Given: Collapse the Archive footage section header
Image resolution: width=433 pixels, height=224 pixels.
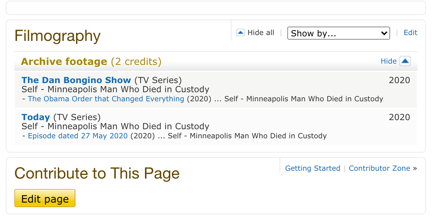Looking at the screenshot, I should click(64, 61).
